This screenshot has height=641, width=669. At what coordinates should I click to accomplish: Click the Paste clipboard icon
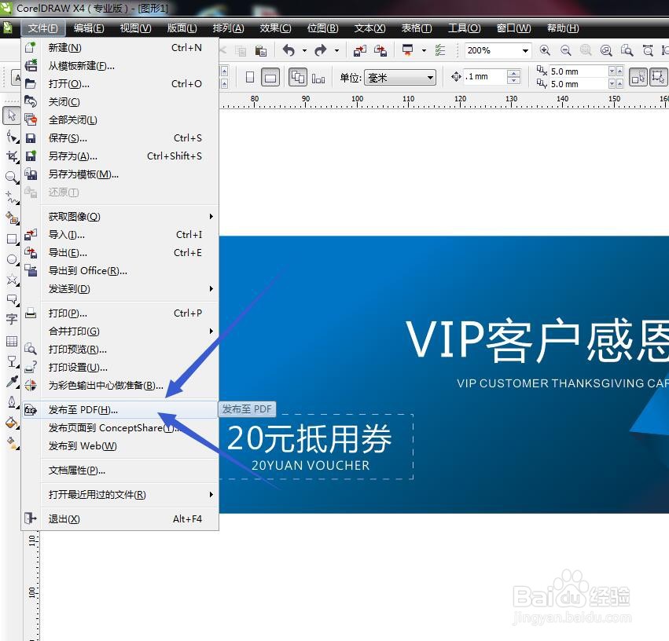click(261, 51)
